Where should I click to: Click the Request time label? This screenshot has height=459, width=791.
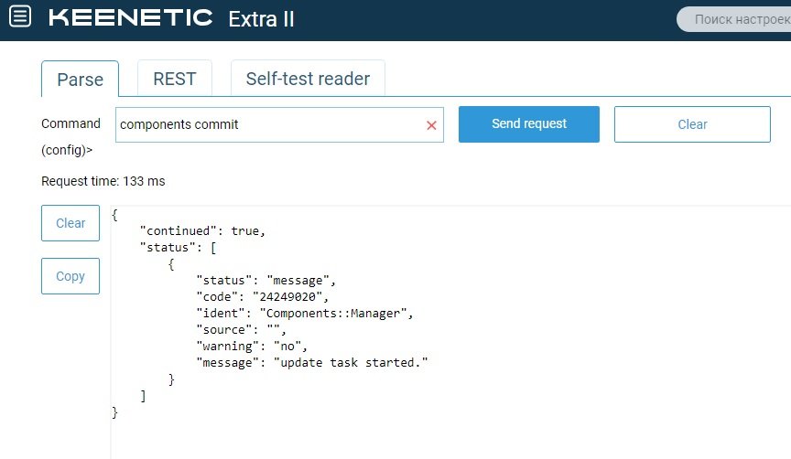coord(103,181)
